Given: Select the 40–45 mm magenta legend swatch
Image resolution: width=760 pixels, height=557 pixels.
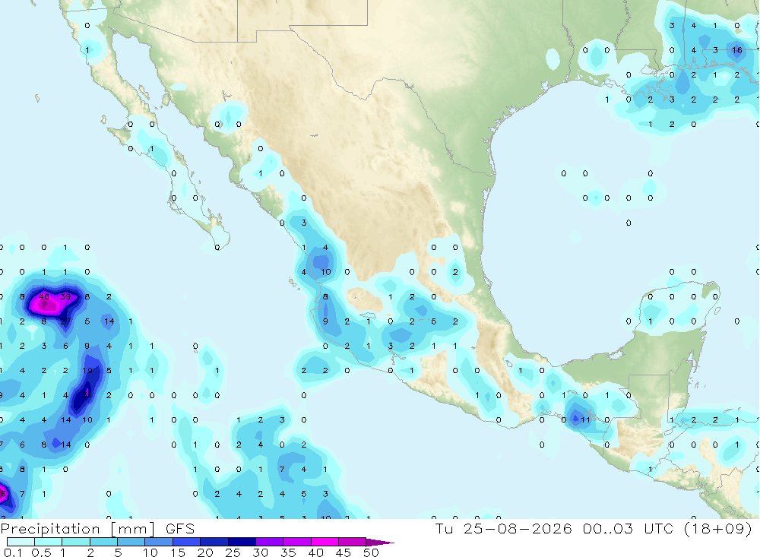Looking at the screenshot, I should click(325, 542).
